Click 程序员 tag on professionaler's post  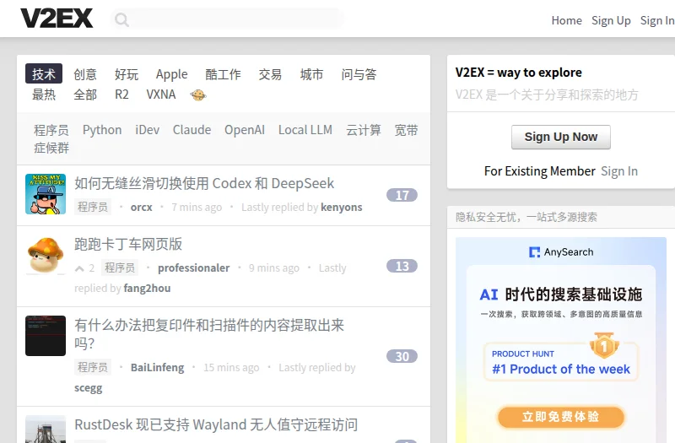[120, 267]
